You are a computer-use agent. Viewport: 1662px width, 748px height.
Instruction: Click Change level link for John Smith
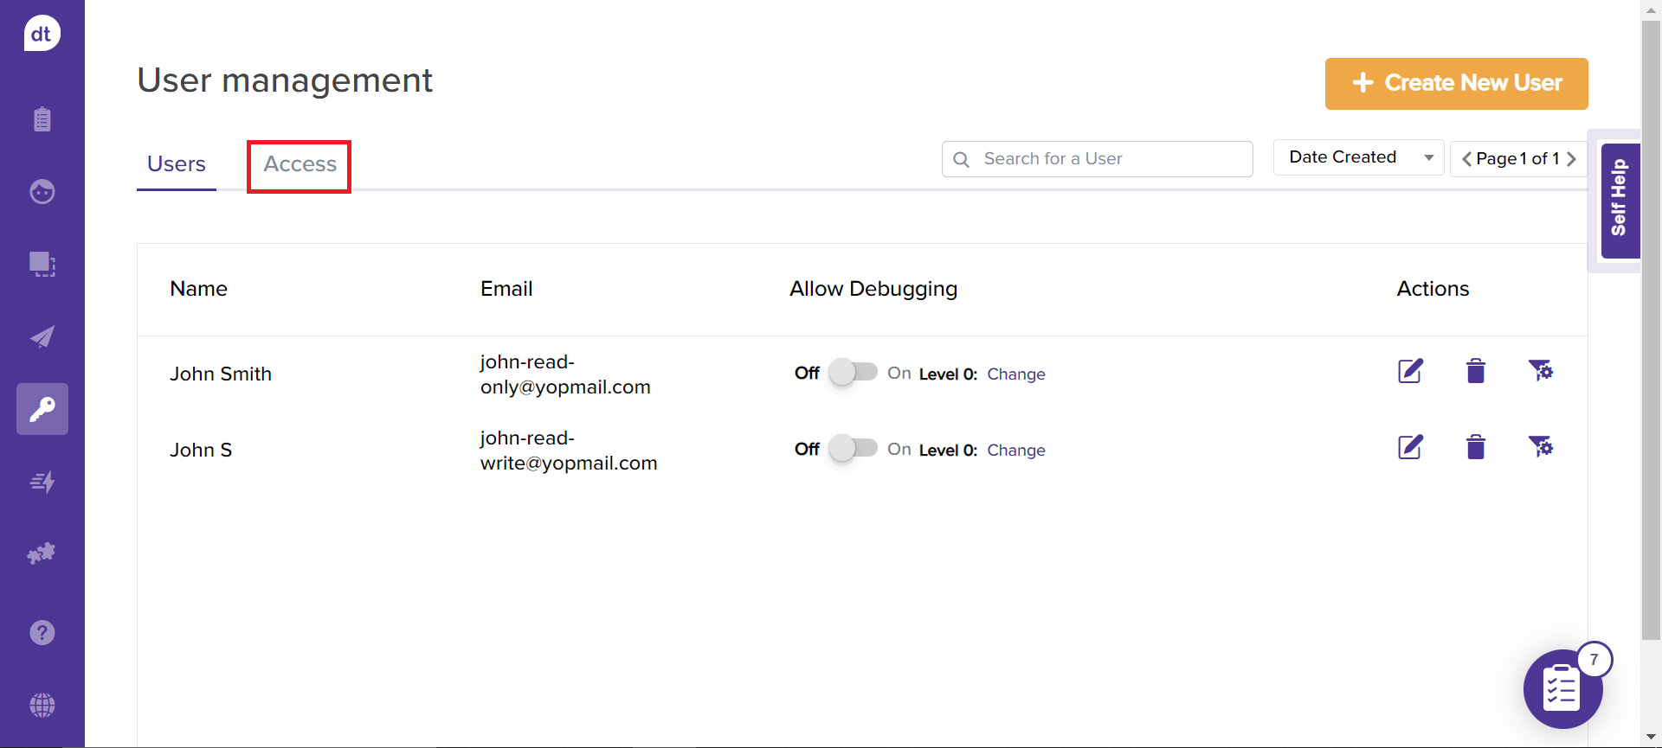1016,374
